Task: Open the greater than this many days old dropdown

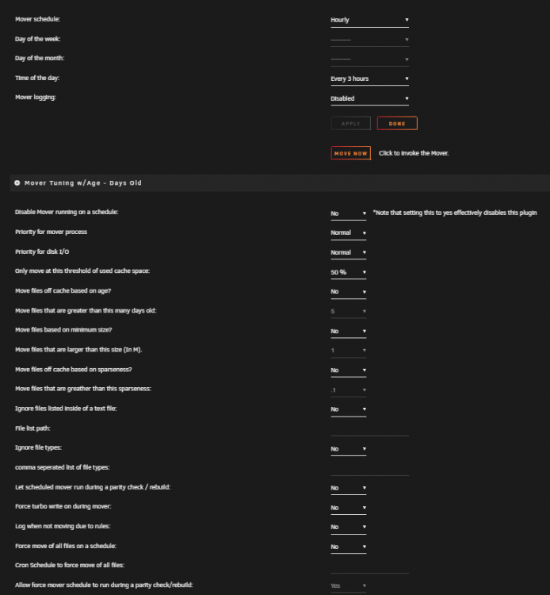Action: (349, 311)
